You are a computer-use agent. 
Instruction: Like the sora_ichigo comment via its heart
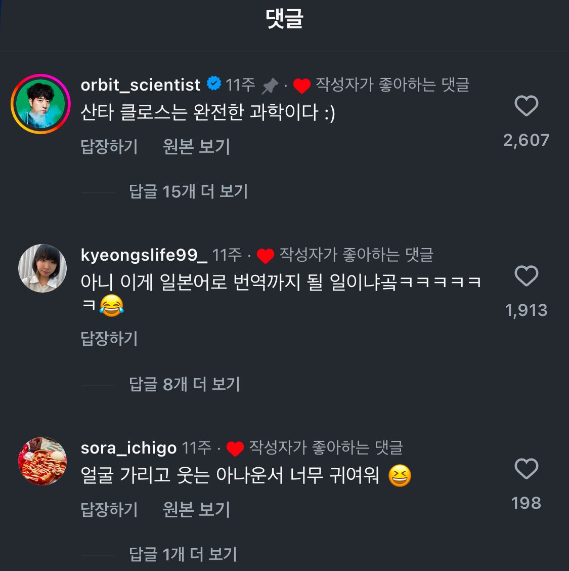pos(526,468)
